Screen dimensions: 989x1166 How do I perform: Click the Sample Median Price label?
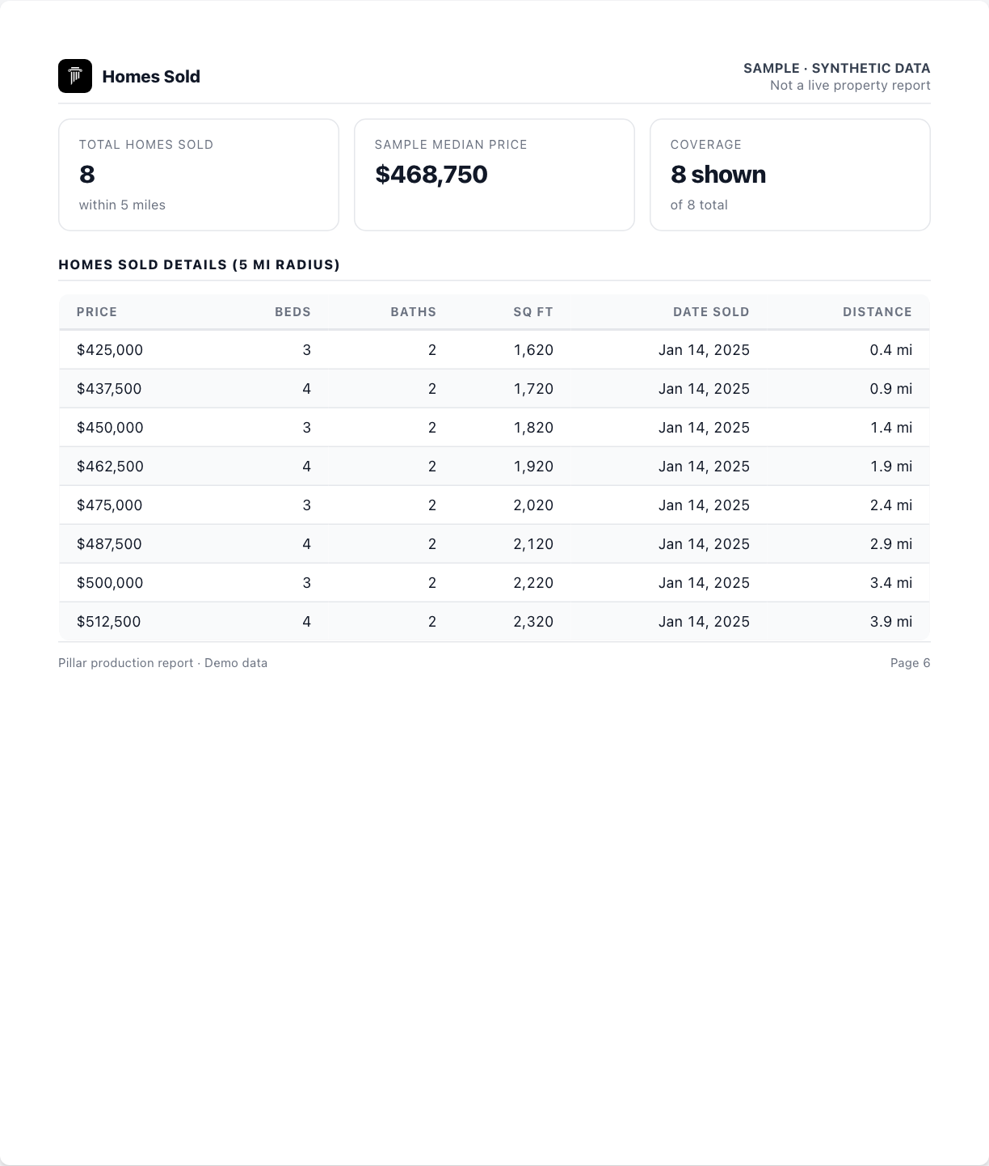click(451, 145)
